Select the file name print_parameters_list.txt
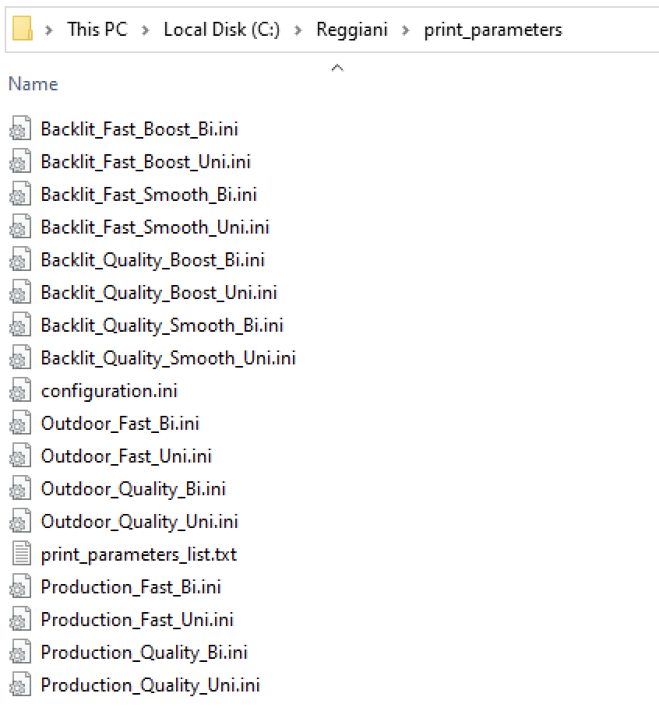 [x=139, y=555]
